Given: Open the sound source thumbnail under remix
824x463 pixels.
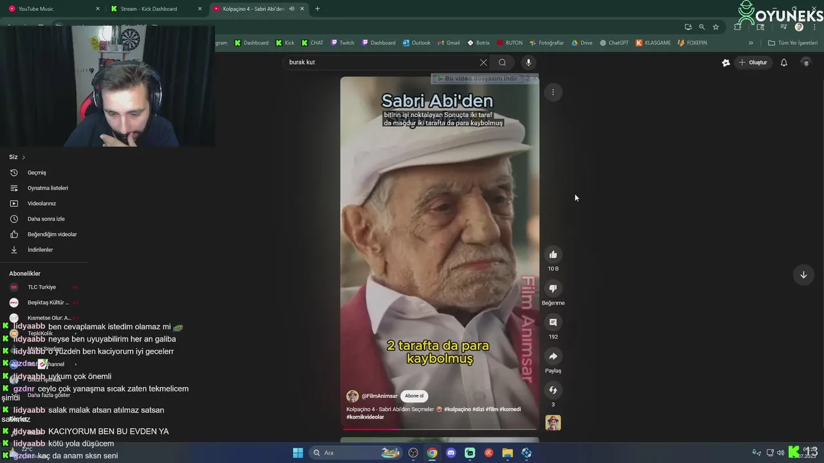Looking at the screenshot, I should 553,422.
